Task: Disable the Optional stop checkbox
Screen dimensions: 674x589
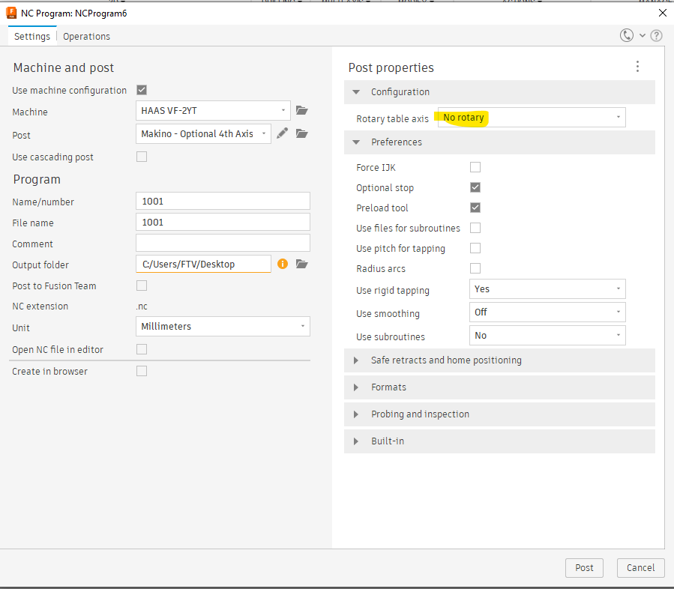Action: [475, 187]
